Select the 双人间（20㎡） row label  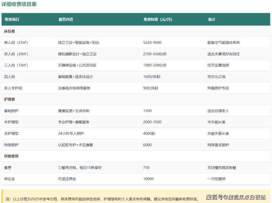16,54
